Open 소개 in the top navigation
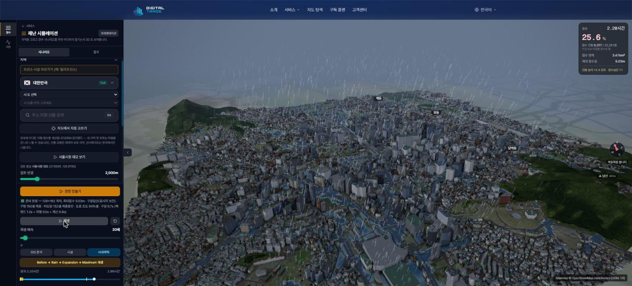This screenshot has width=632, height=286. [274, 10]
